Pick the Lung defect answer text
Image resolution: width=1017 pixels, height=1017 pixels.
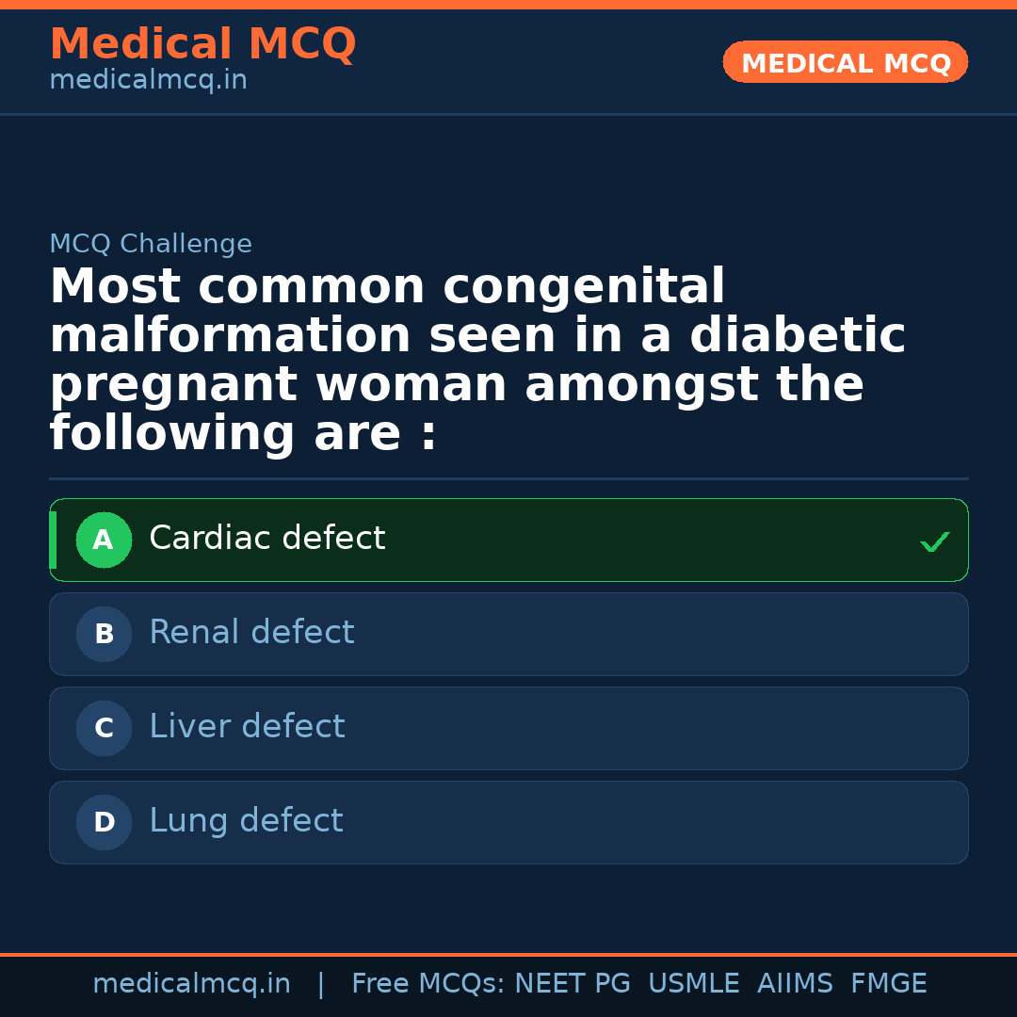tap(246, 821)
